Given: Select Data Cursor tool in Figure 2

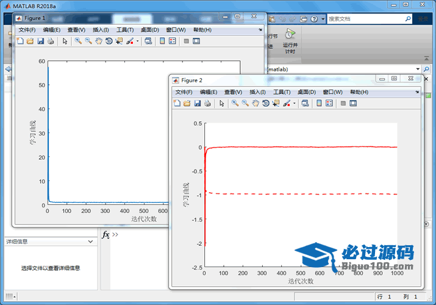Looking at the screenshot, I should 276,104.
